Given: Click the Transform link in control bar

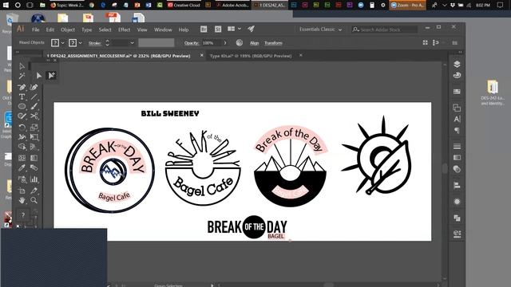Looking at the screenshot, I should tap(273, 43).
